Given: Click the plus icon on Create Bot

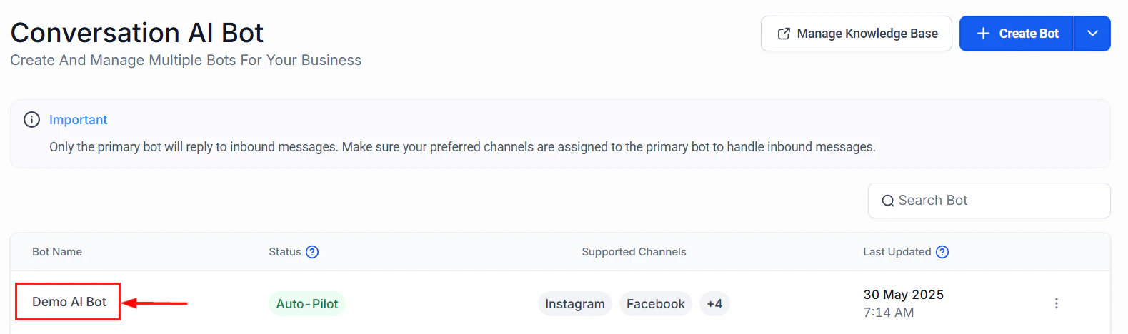Looking at the screenshot, I should [x=983, y=34].
